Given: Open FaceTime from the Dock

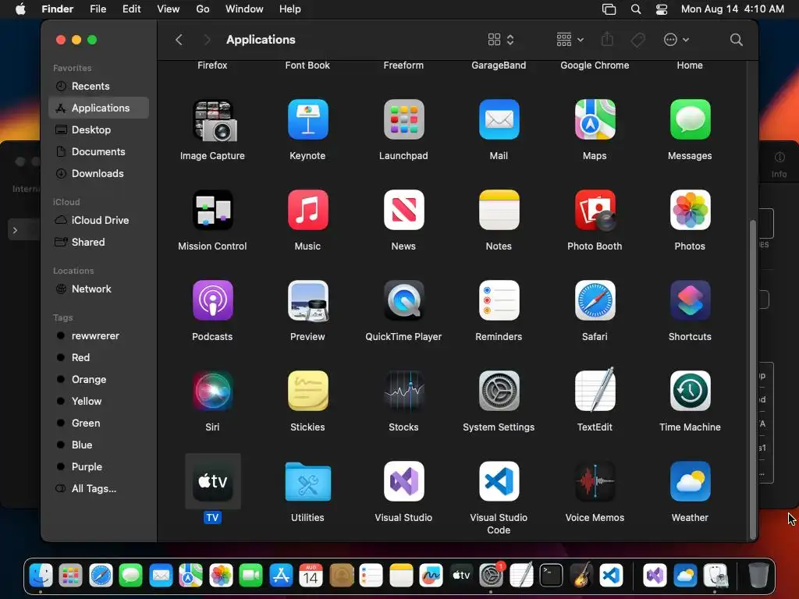Looking at the screenshot, I should pyautogui.click(x=250, y=576).
